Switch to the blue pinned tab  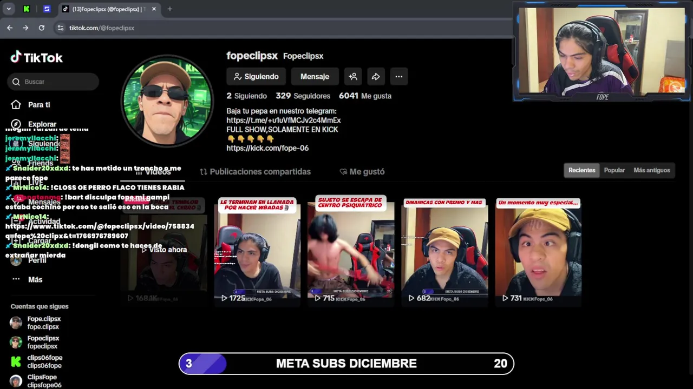(47, 9)
